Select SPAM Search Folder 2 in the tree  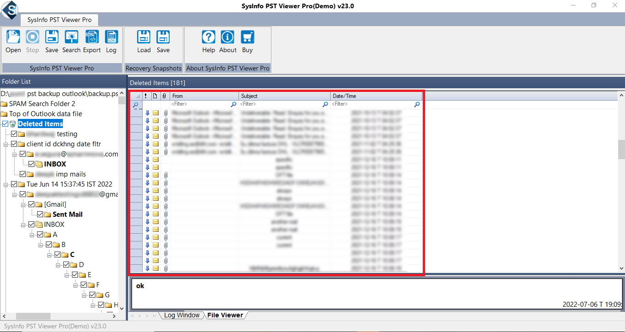(42, 104)
